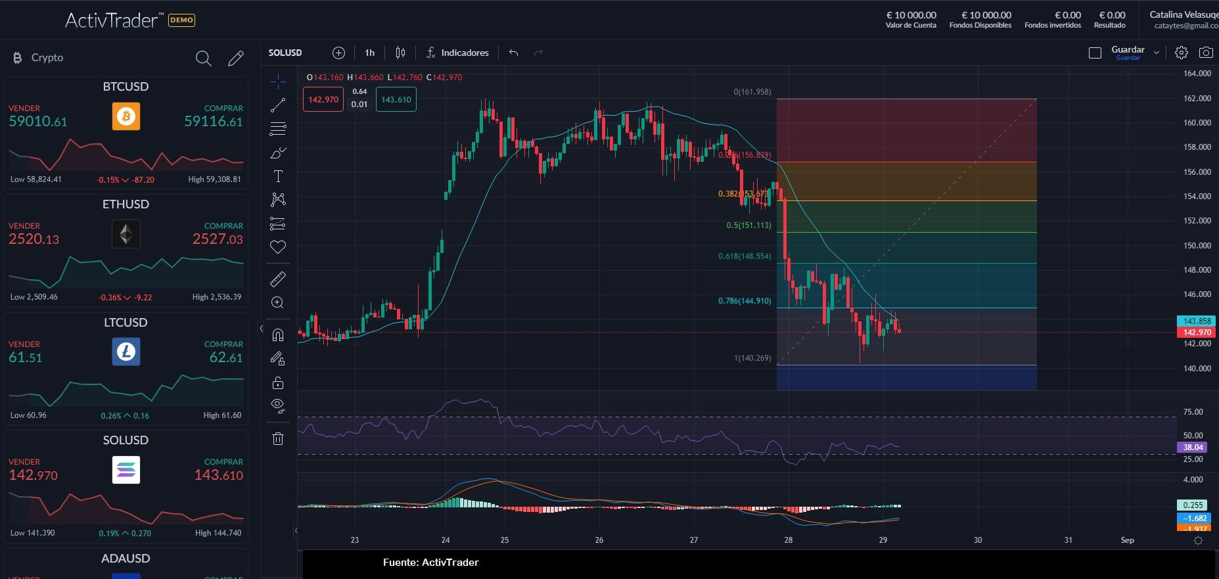Activate the zoom in tool
The image size is (1219, 579).
[278, 302]
